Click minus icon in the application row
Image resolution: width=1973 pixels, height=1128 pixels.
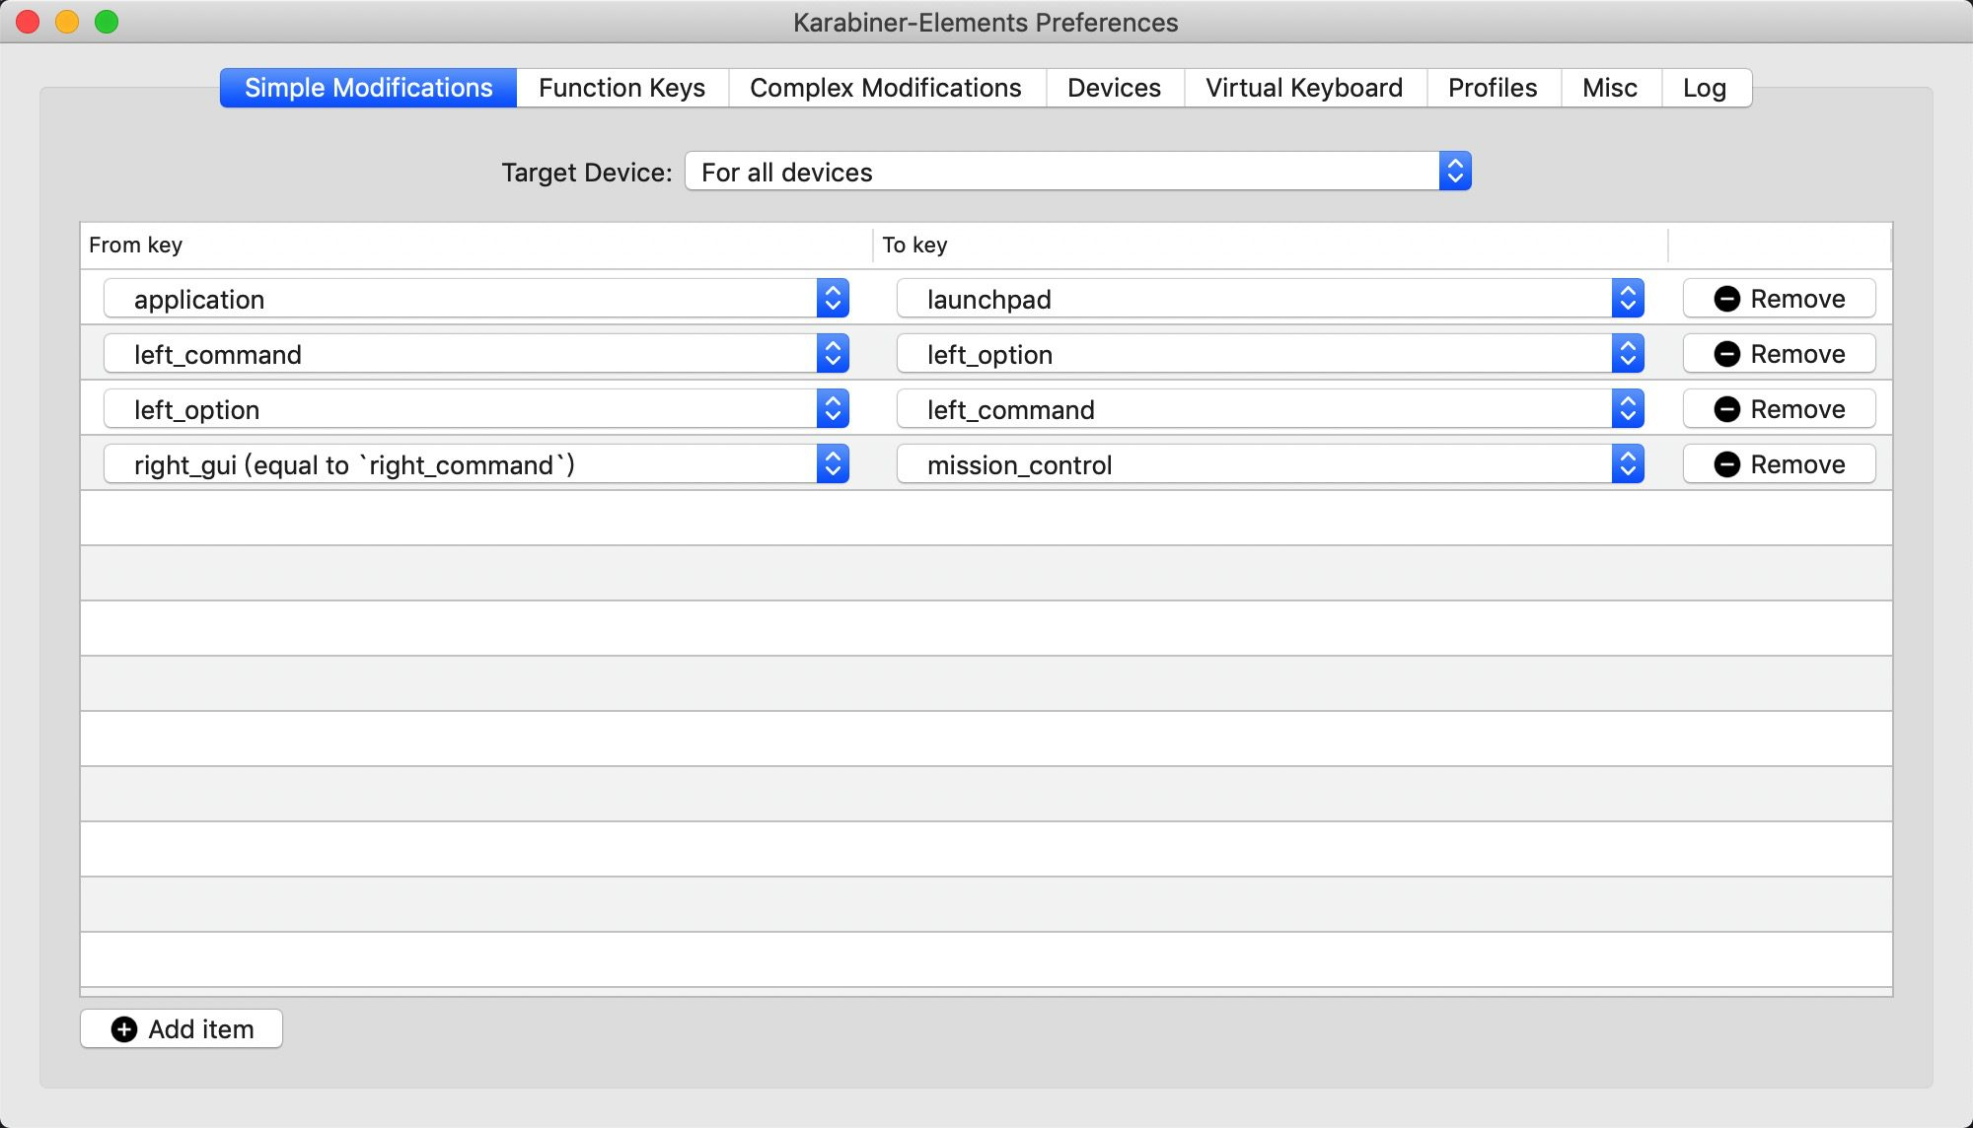pyautogui.click(x=1726, y=299)
